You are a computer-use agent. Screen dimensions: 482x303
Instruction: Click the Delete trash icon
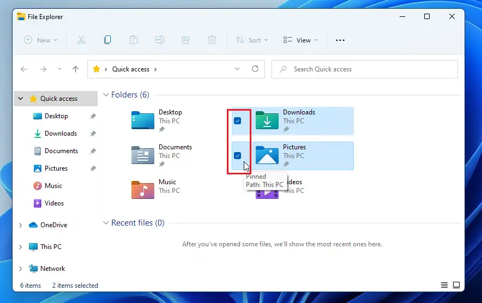coord(212,40)
